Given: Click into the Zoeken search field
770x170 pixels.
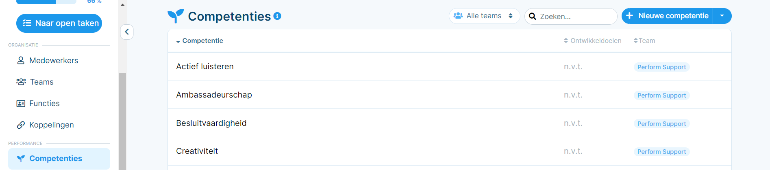Looking at the screenshot, I should click(x=571, y=16).
